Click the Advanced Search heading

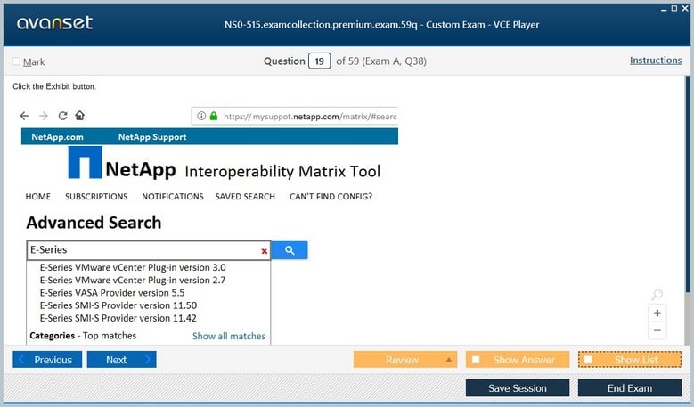(94, 223)
